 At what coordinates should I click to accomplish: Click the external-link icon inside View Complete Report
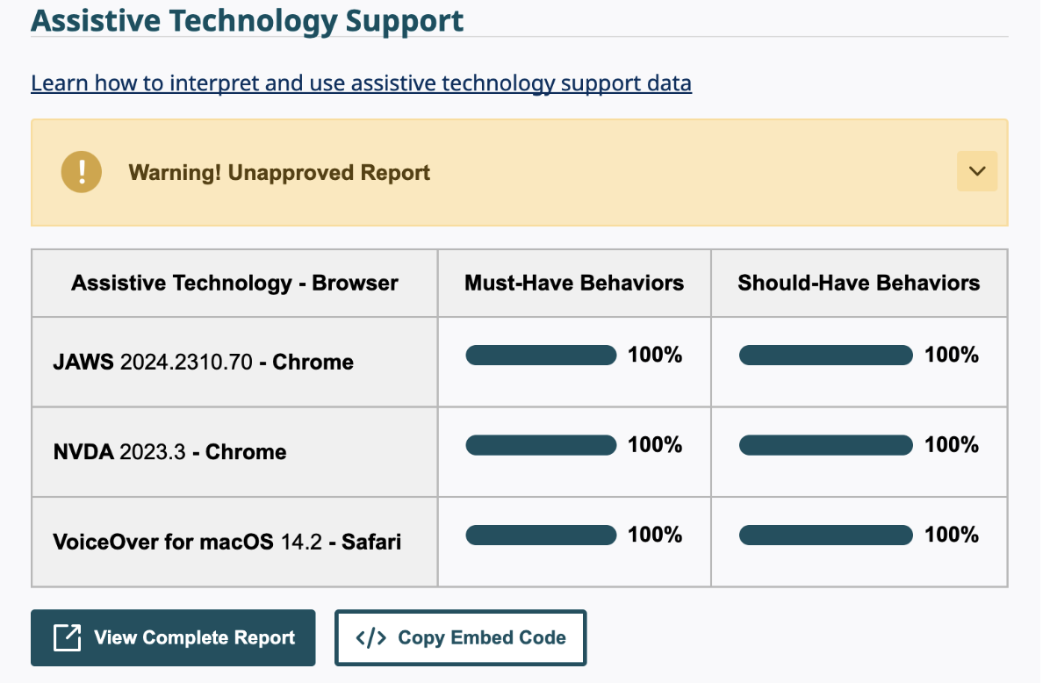pyautogui.click(x=68, y=637)
